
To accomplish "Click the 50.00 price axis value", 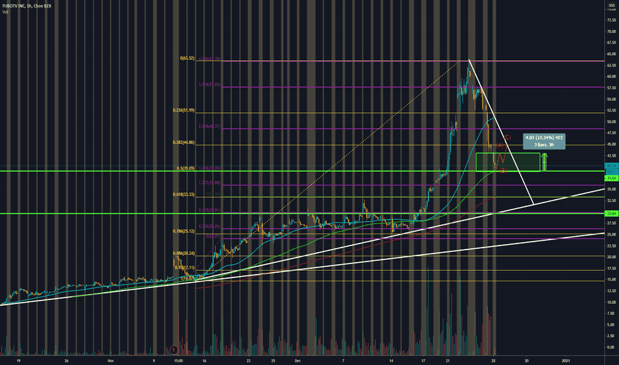I will pos(611,121).
